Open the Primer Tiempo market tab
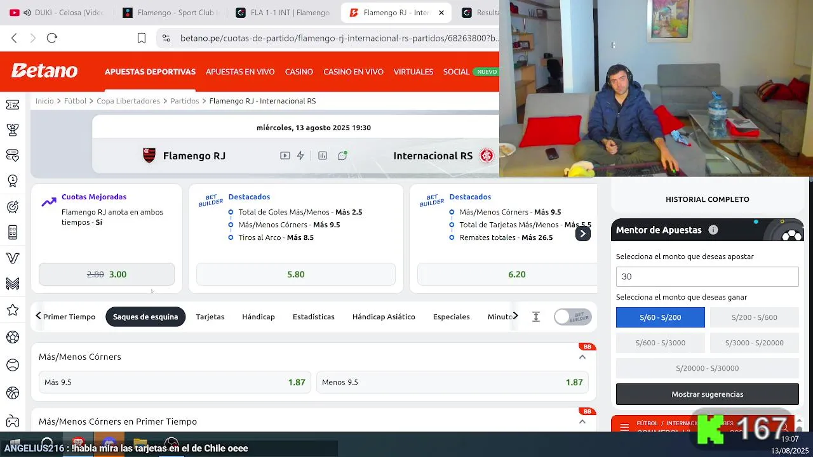This screenshot has height=457, width=813. pos(69,317)
